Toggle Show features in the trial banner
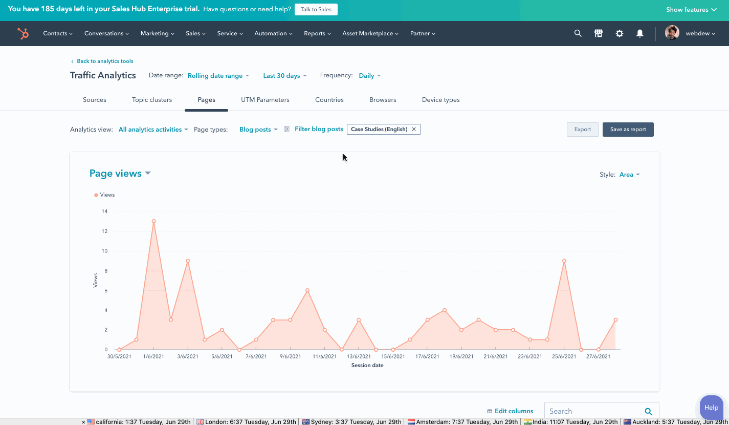The width and height of the screenshot is (729, 425). pyautogui.click(x=691, y=9)
